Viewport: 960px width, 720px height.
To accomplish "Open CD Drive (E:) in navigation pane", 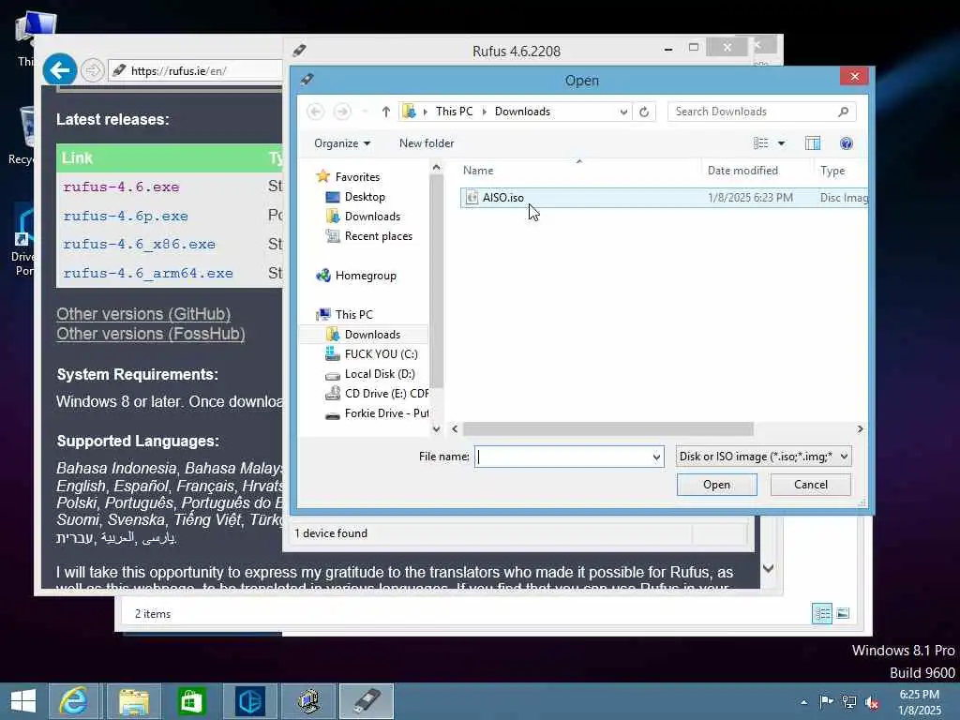I will tap(385, 394).
